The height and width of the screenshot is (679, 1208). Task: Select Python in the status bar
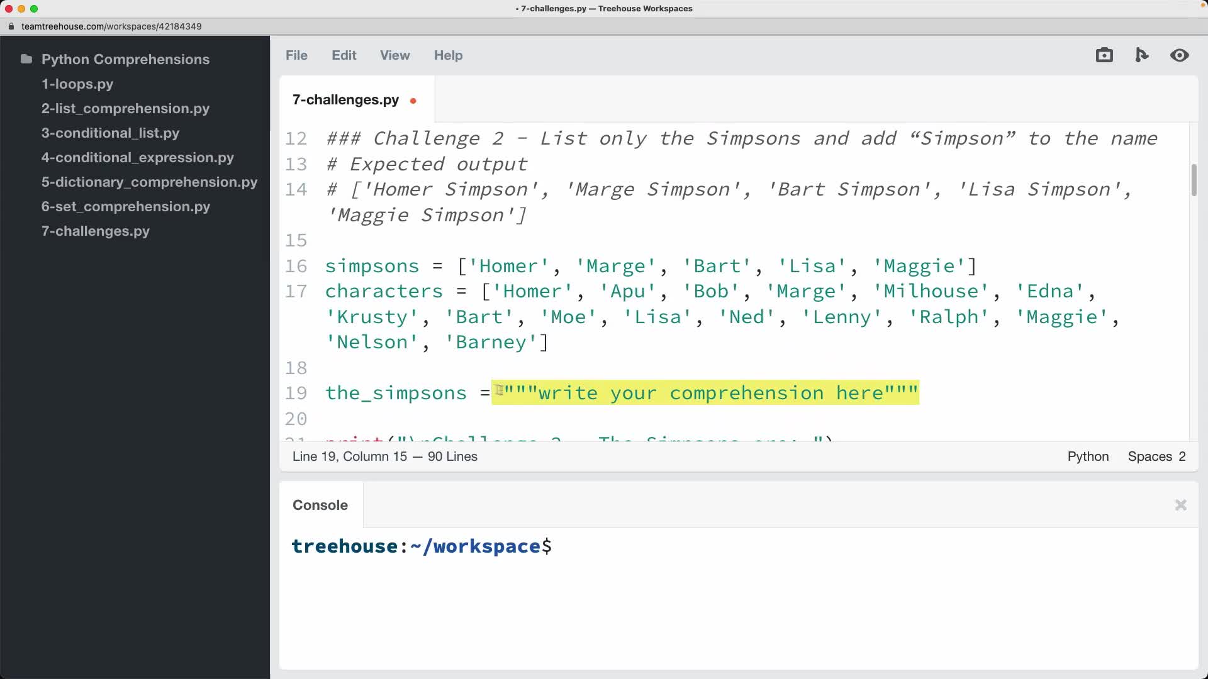(x=1088, y=456)
